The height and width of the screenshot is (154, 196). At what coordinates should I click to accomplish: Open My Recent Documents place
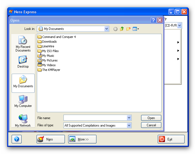[x=23, y=44]
